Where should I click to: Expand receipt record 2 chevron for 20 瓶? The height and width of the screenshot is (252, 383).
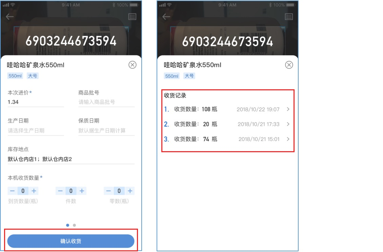[288, 124]
